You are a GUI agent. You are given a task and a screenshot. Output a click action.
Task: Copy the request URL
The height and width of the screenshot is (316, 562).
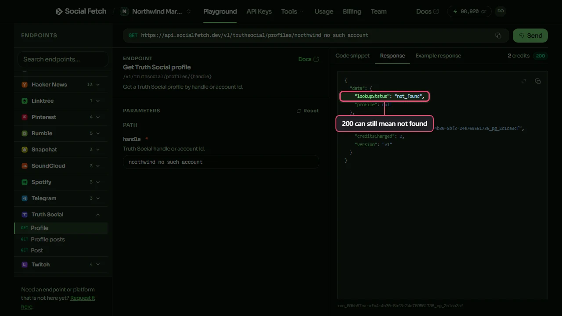[x=498, y=36]
